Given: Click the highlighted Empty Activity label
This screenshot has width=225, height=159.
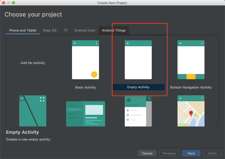Looking at the screenshot, I should (x=138, y=87).
